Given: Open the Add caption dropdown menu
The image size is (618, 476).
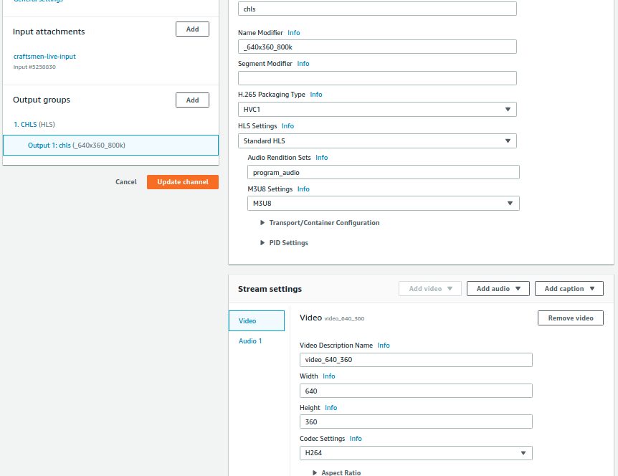Looking at the screenshot, I should click(x=569, y=289).
